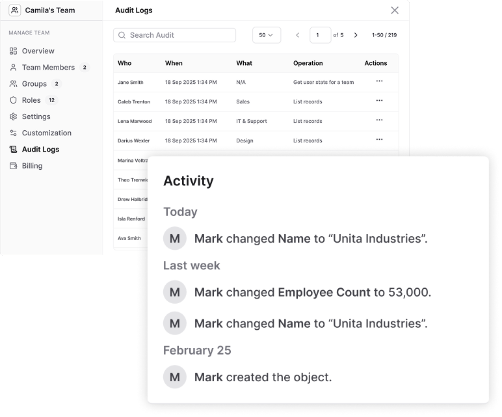Expand actions for Lena Marwood row

379,120
